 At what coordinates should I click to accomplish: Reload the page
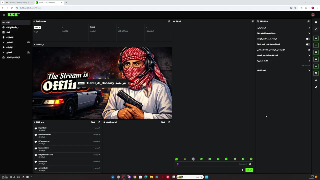pyautogui.click(x=11, y=8)
